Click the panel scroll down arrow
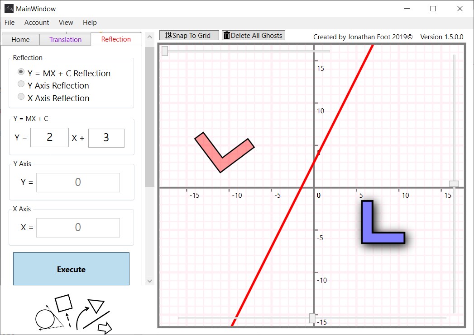This screenshot has height=335, width=474. coord(150,281)
